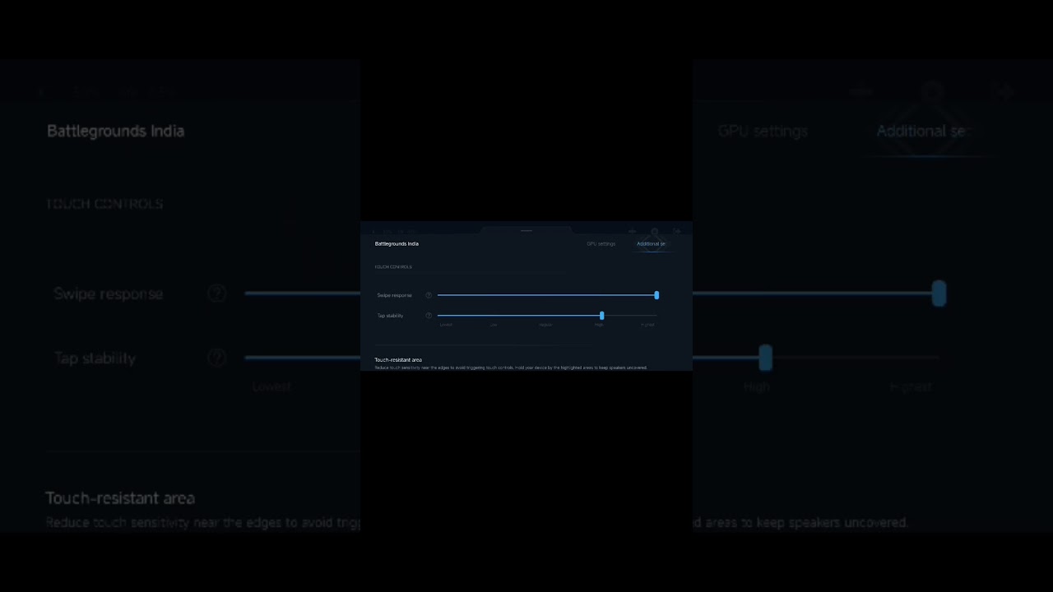Set Tap stability to Lowest

(446, 325)
